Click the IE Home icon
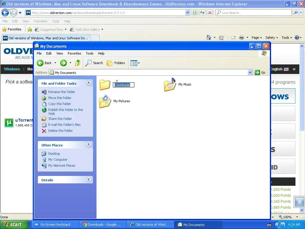 point(209,38)
